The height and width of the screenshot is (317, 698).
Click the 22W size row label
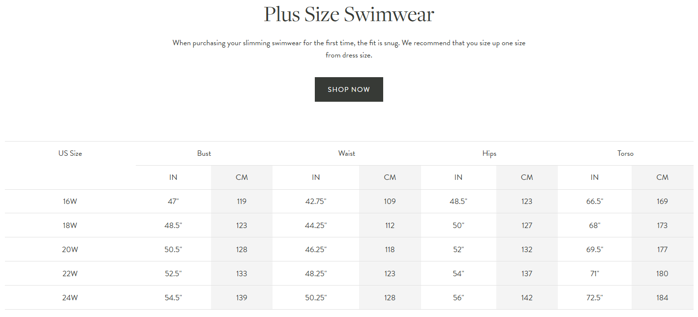tap(70, 273)
